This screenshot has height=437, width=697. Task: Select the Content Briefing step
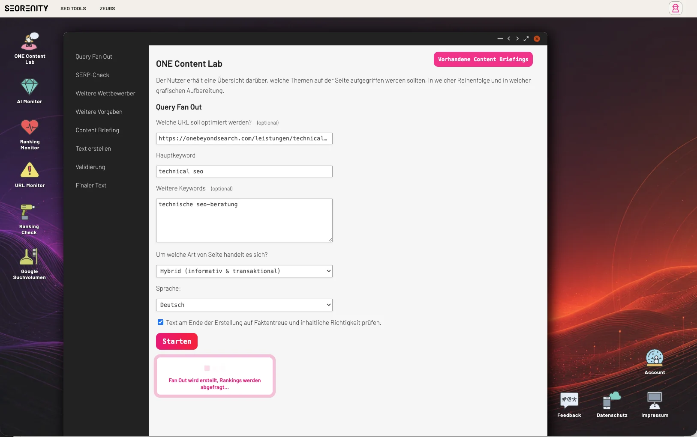97,130
